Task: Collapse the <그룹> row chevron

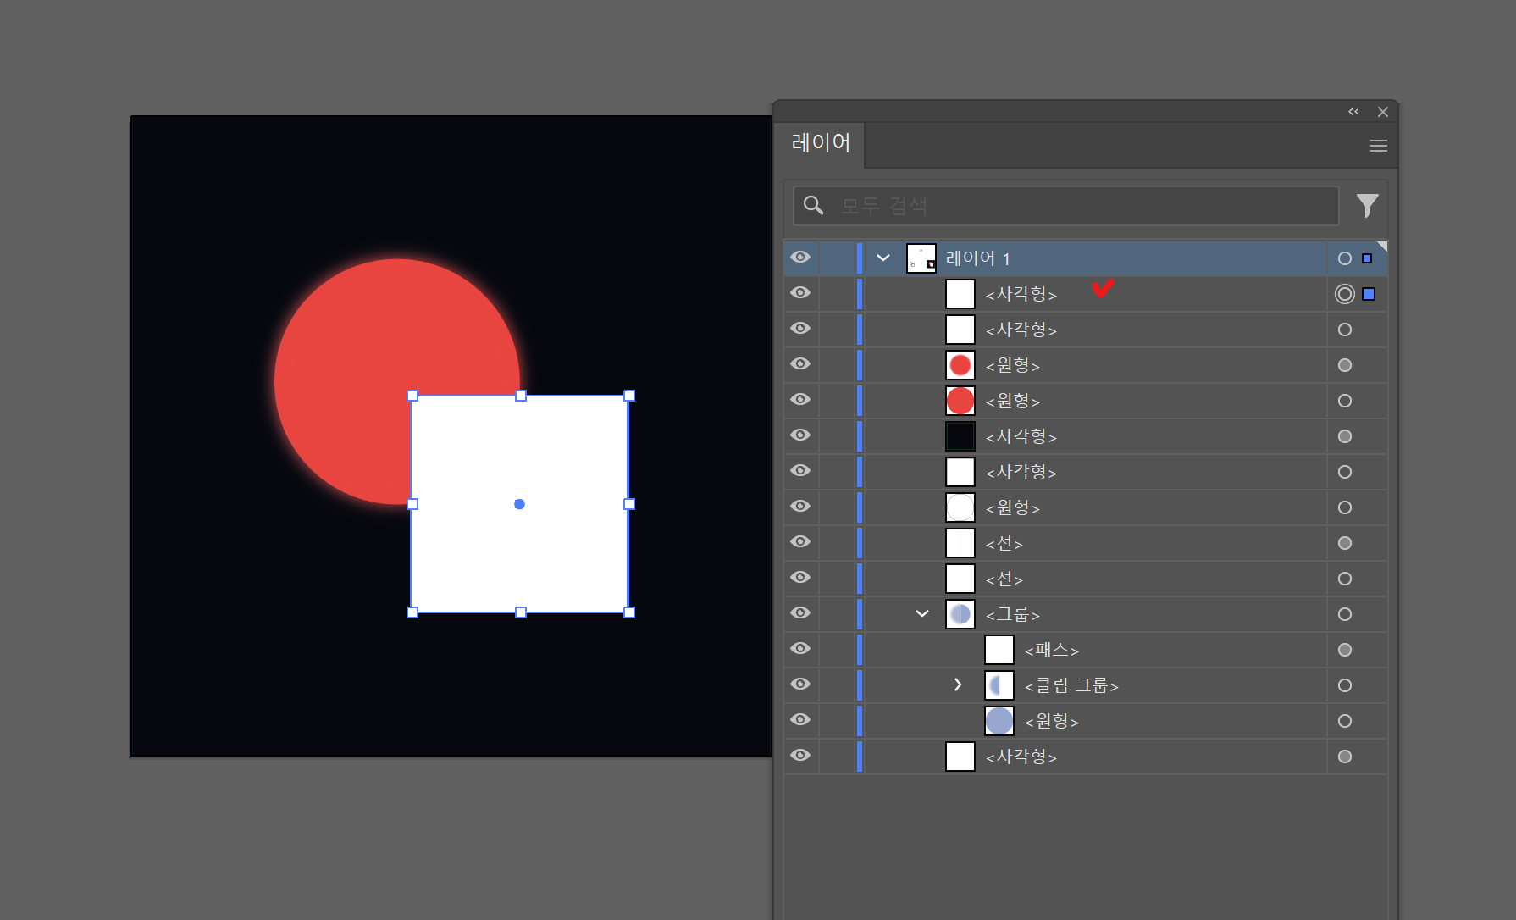Action: (922, 613)
